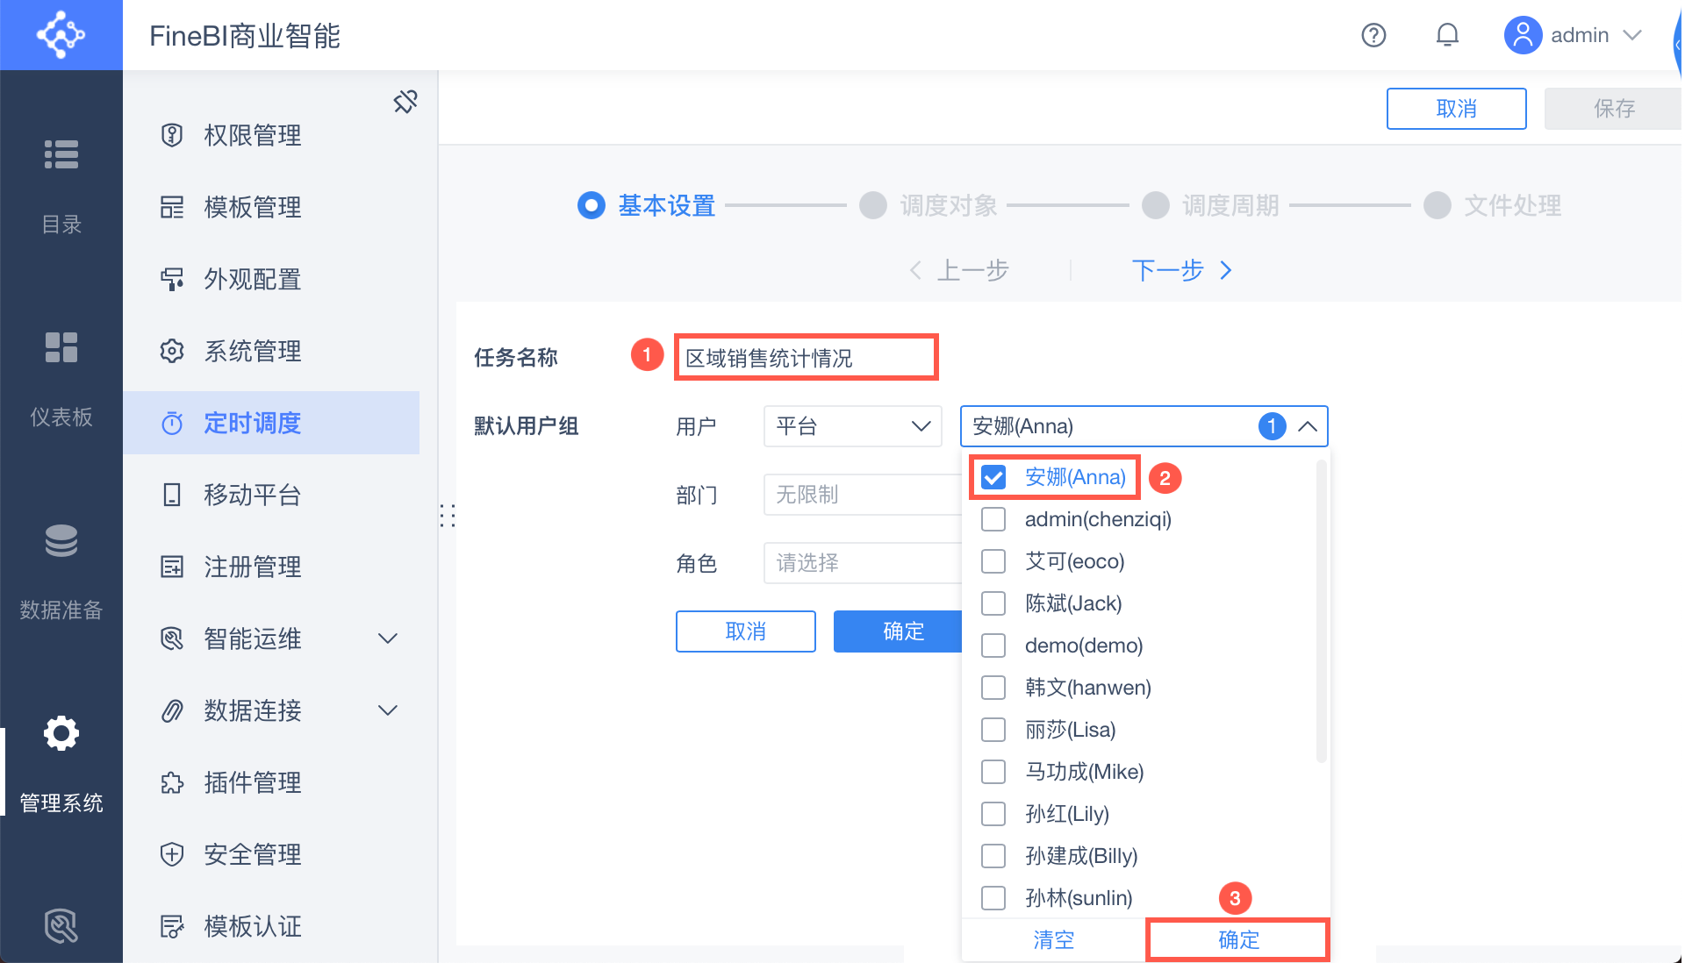Click 确定 at the dropdown bottom
This screenshot has height=963, width=1685.
point(1237,940)
